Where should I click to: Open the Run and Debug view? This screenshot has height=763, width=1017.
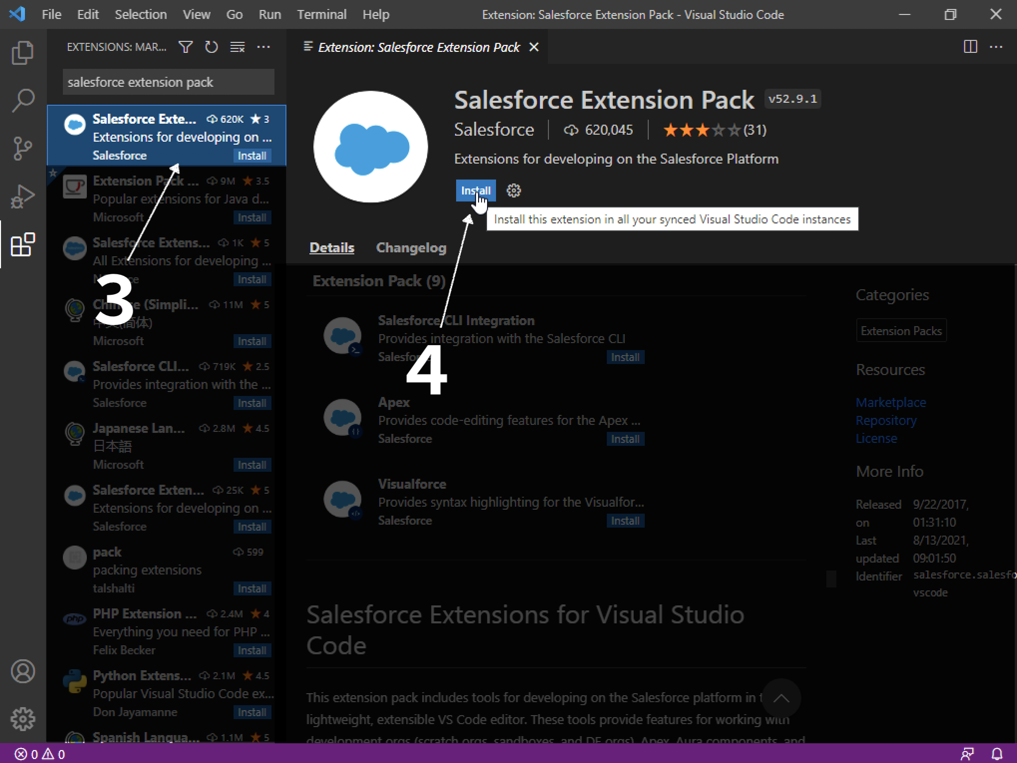pos(22,196)
